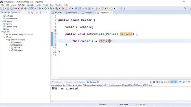Click the Save toolbar icon
Screen dimensions: 191x107
coord(8,9)
